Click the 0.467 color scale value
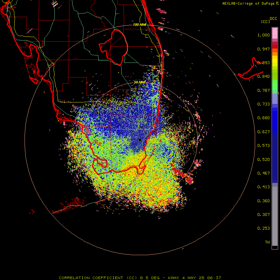This screenshot has width=280, height=280. [x=264, y=173]
